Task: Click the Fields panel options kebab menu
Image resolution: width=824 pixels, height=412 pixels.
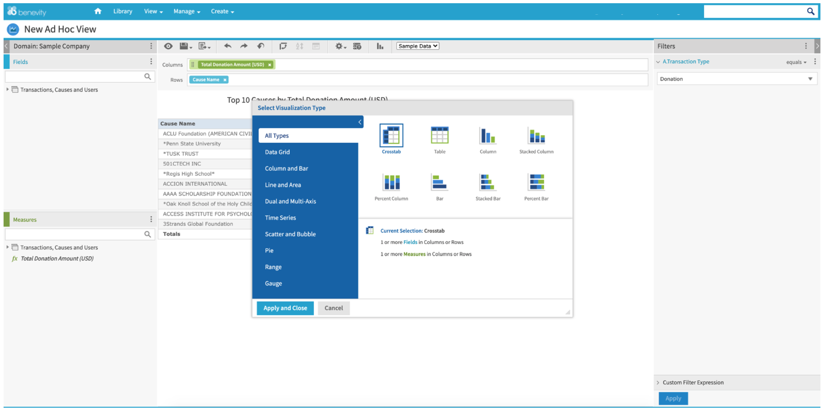Action: pos(151,61)
